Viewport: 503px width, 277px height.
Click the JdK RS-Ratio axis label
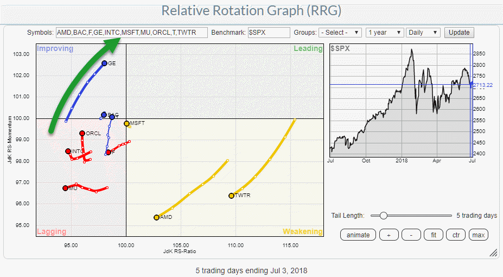180,251
